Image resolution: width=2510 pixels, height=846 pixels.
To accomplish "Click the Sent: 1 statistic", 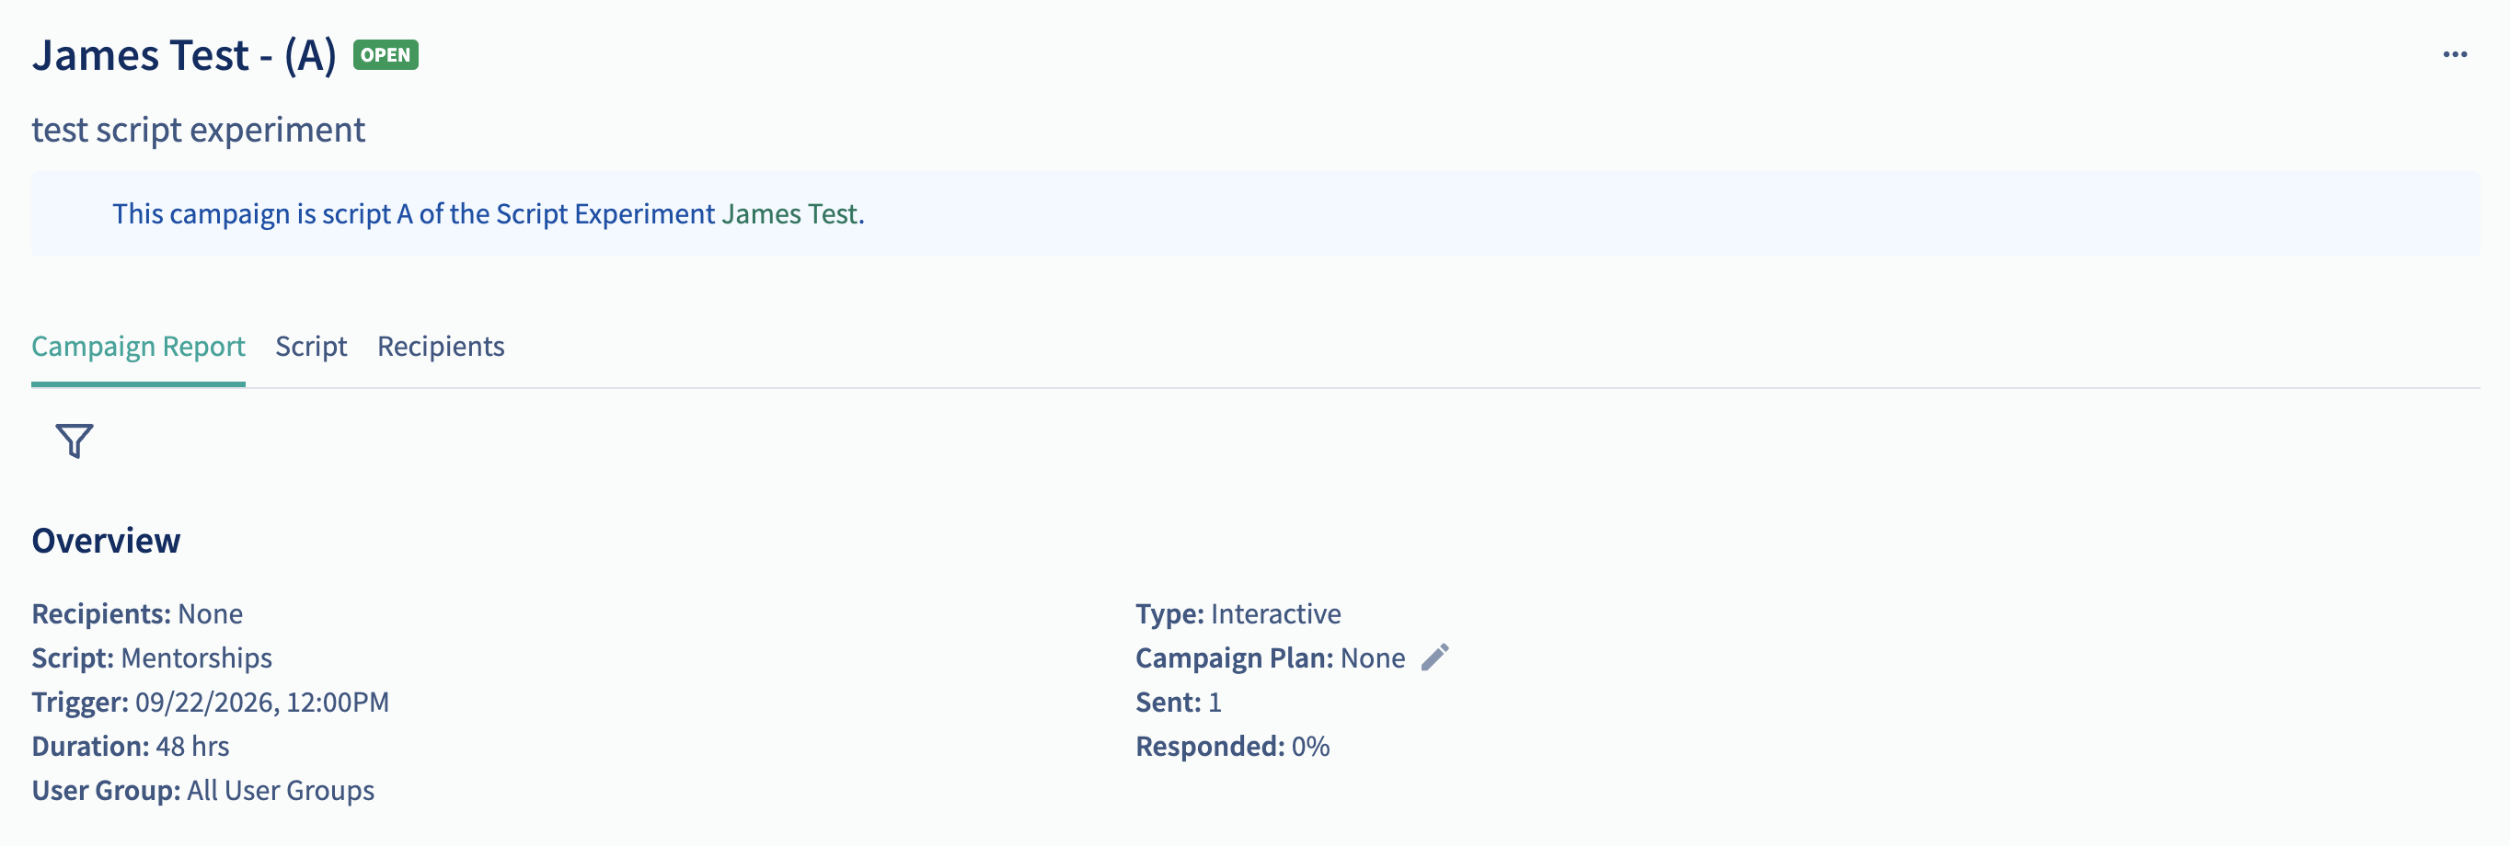I will 1179,702.
